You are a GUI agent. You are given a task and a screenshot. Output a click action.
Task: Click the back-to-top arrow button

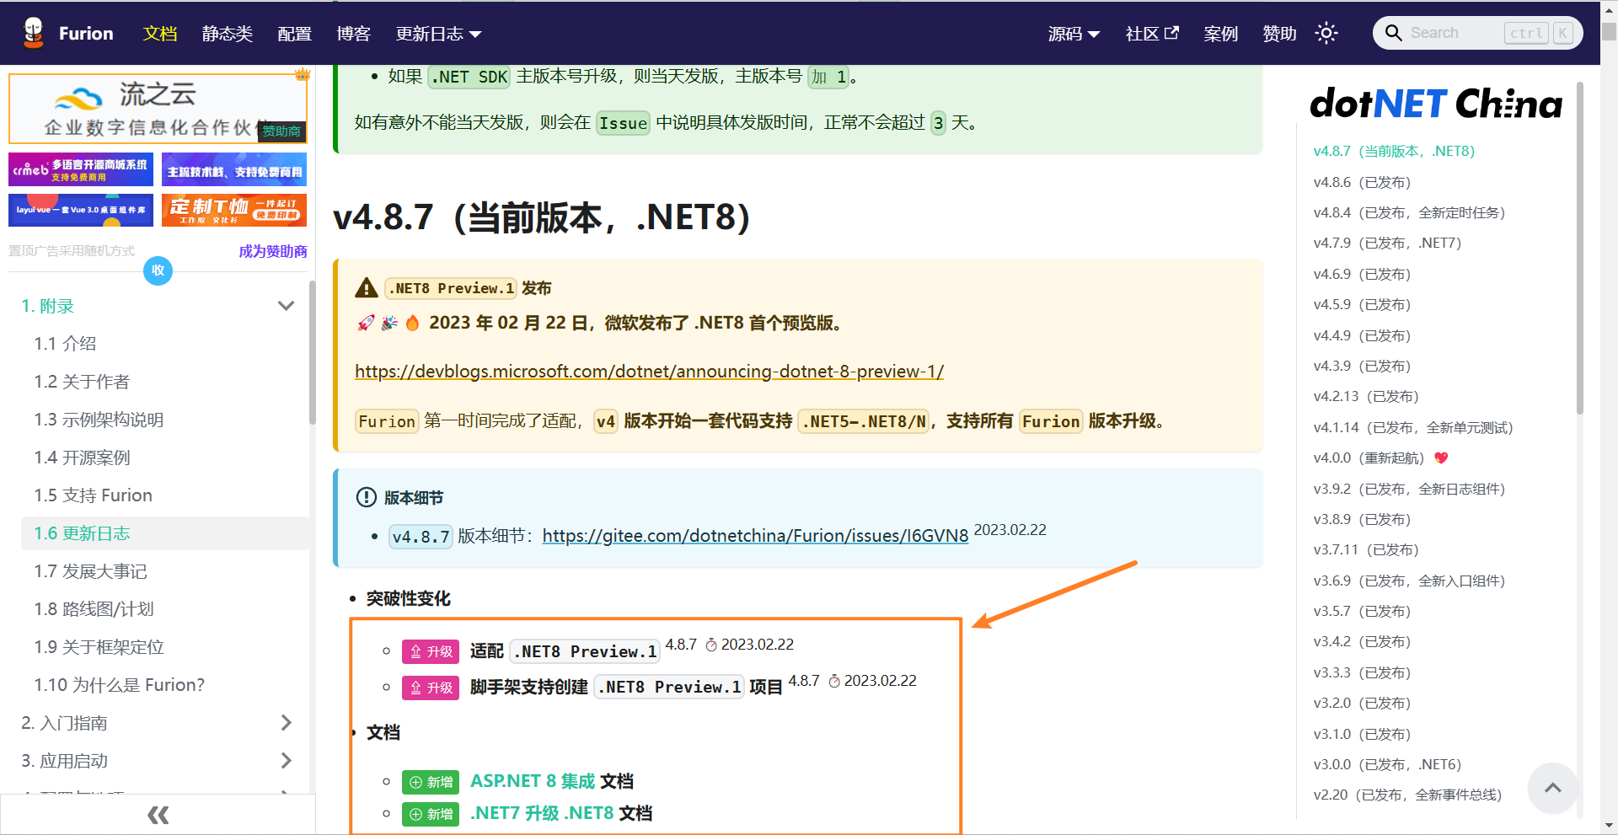click(x=1553, y=788)
